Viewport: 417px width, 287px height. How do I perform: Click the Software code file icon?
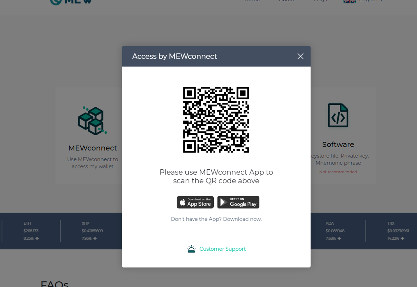[x=338, y=115]
